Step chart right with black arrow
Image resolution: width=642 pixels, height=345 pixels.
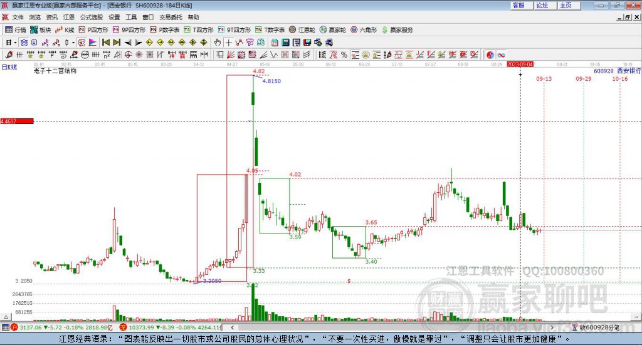pyautogui.click(x=139, y=43)
